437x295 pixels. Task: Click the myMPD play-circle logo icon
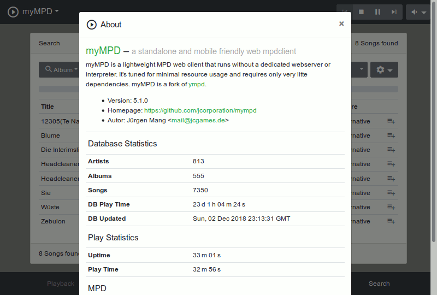click(13, 11)
